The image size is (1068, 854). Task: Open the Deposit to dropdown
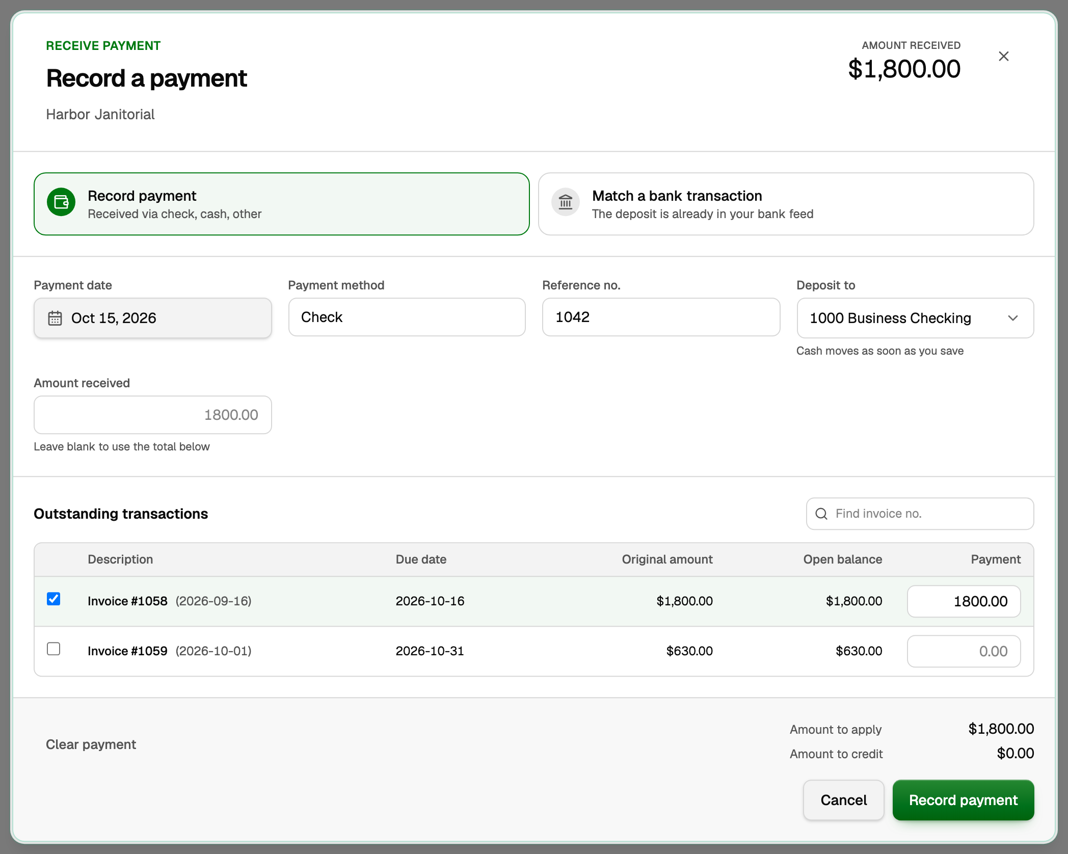pyautogui.click(x=915, y=318)
